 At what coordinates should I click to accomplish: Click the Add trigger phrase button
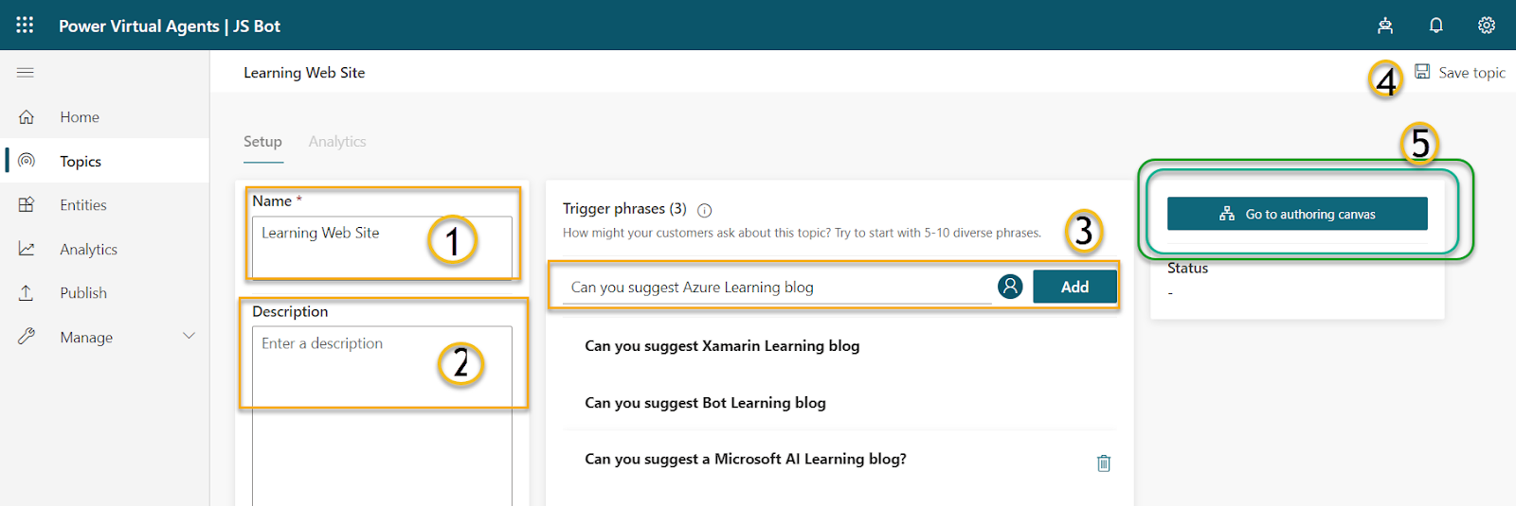(x=1074, y=287)
